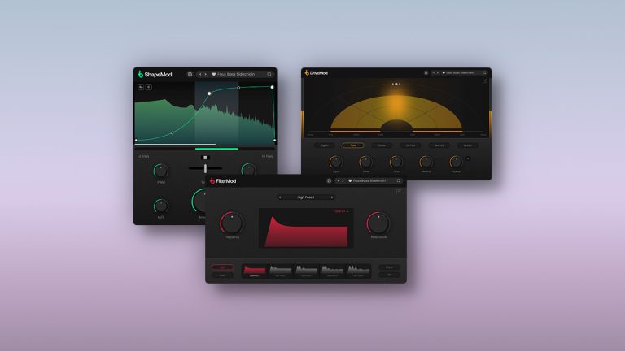
Task: Switch to previous filter type before High Pass 1
Action: pos(280,197)
